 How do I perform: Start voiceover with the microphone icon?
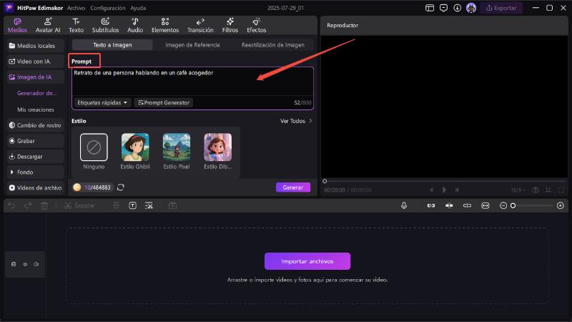[x=404, y=205]
